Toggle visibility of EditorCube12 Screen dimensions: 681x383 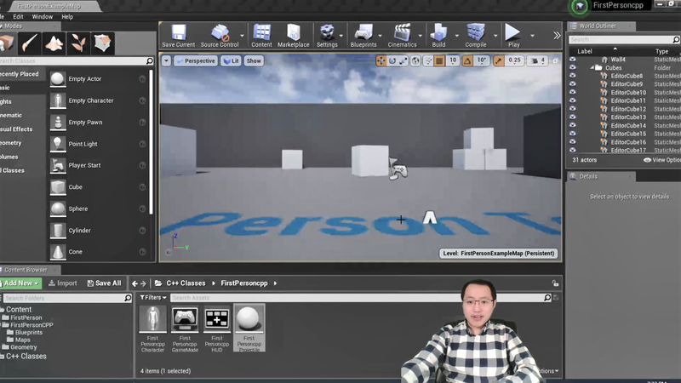(572, 109)
